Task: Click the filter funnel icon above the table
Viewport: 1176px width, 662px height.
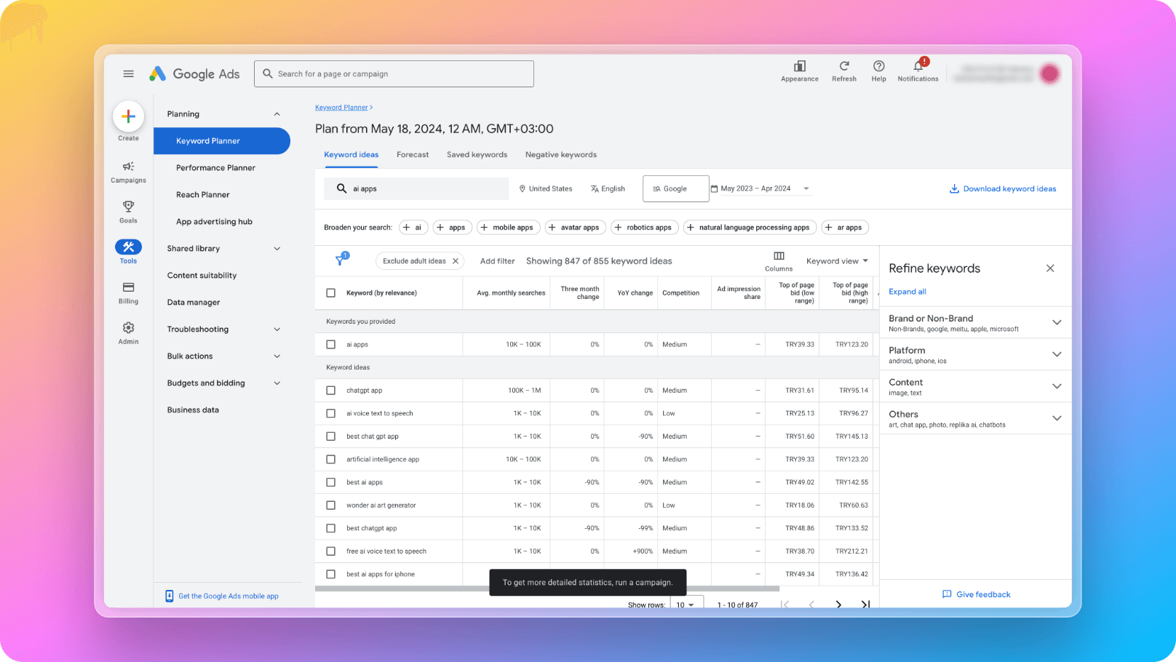Action: click(340, 258)
